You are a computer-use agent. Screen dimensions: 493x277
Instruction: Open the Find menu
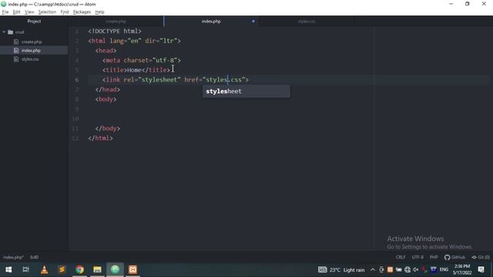(x=65, y=12)
